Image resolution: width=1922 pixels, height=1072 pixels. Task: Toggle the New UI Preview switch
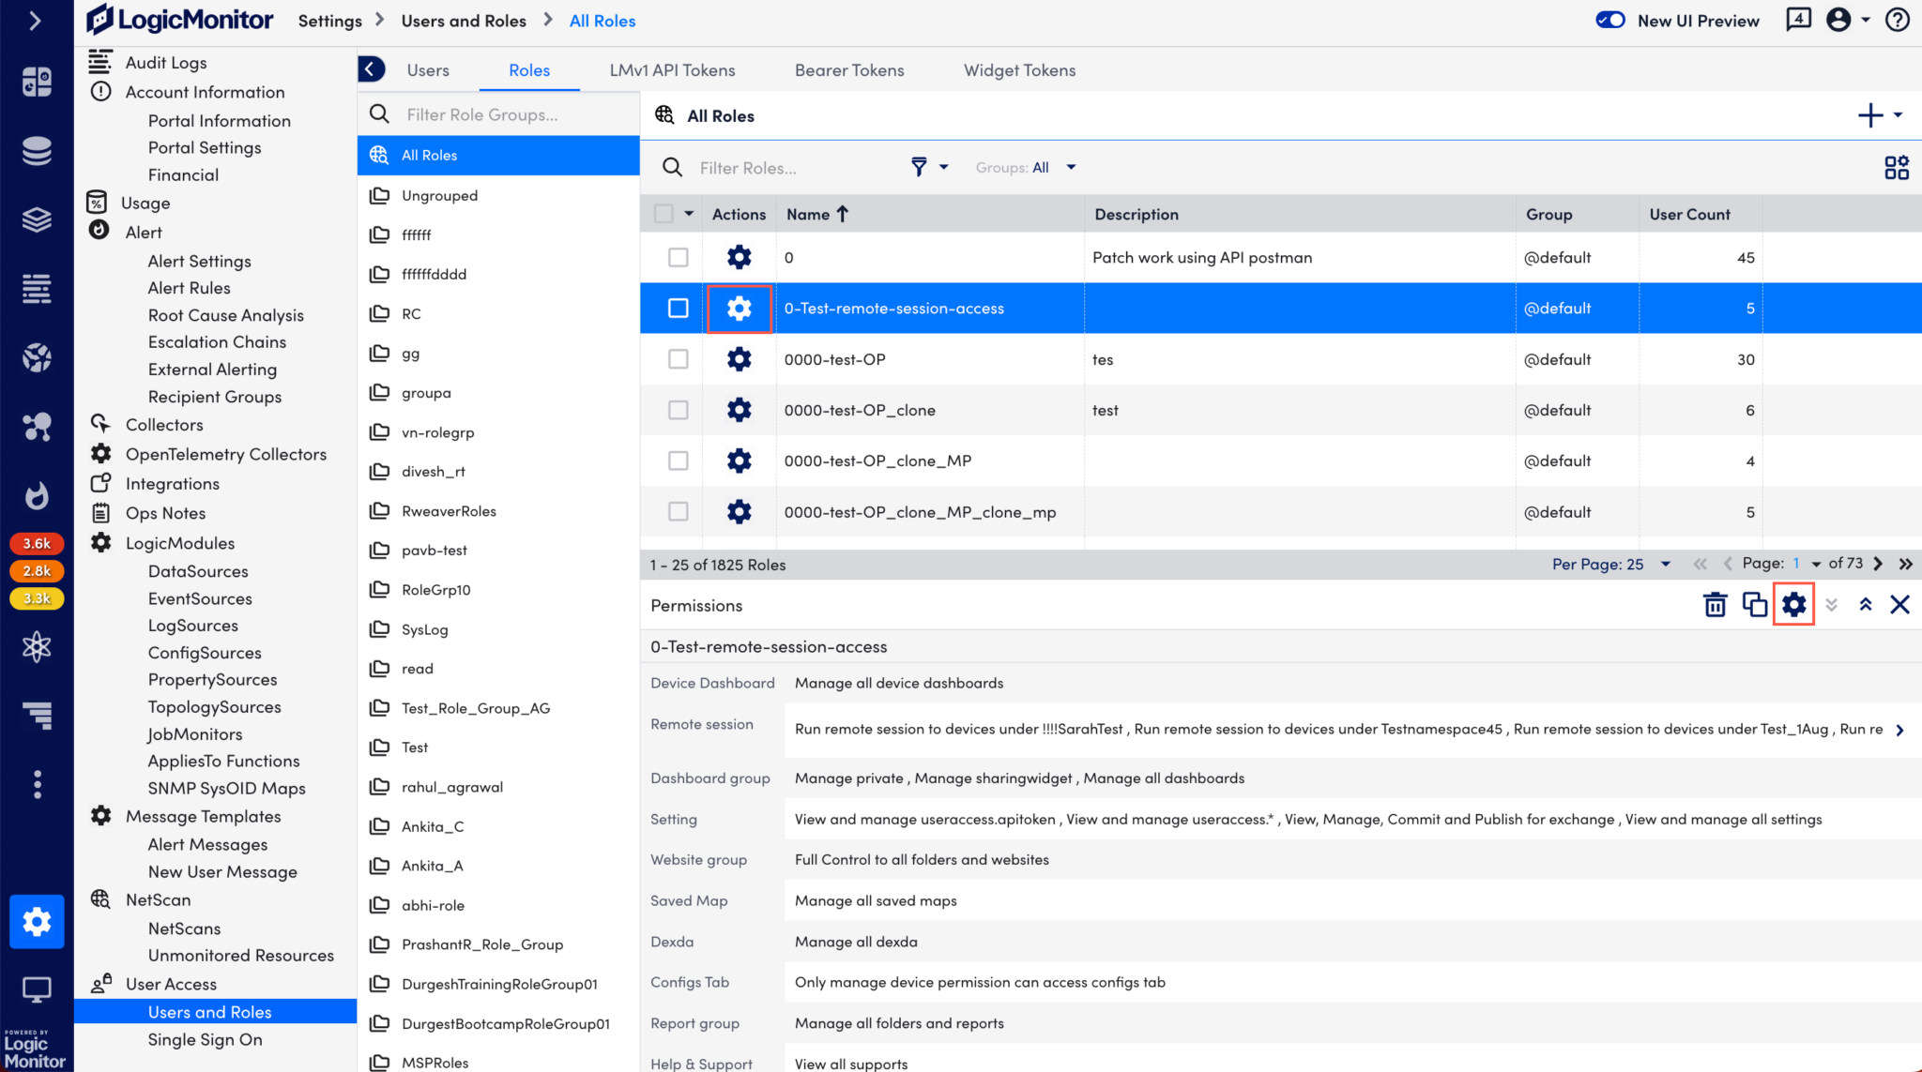(1610, 19)
